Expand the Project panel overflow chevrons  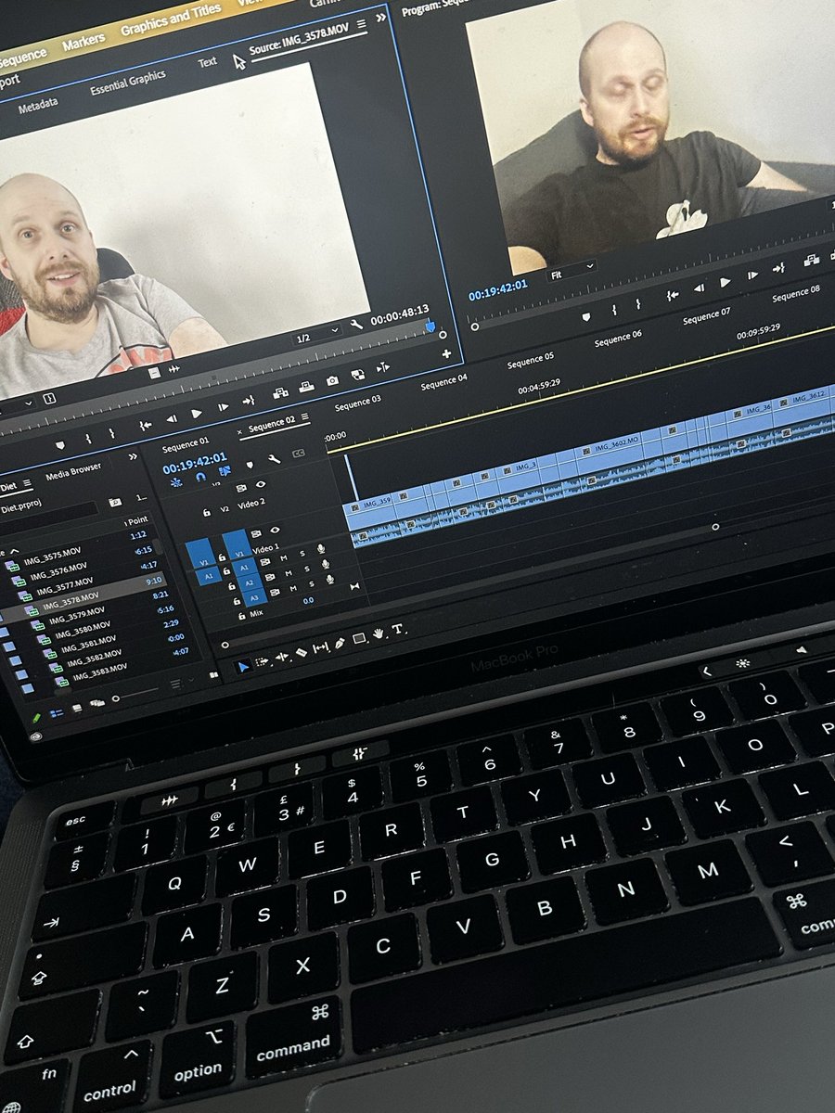[x=133, y=456]
